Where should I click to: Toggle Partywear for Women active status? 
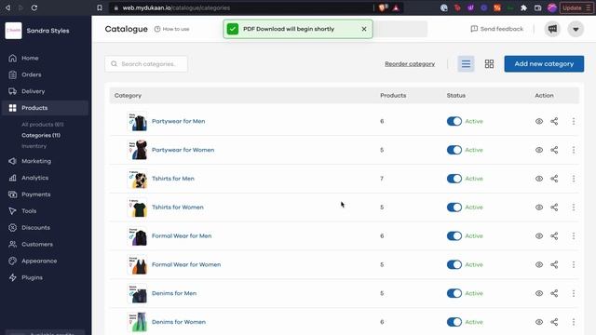click(x=454, y=150)
